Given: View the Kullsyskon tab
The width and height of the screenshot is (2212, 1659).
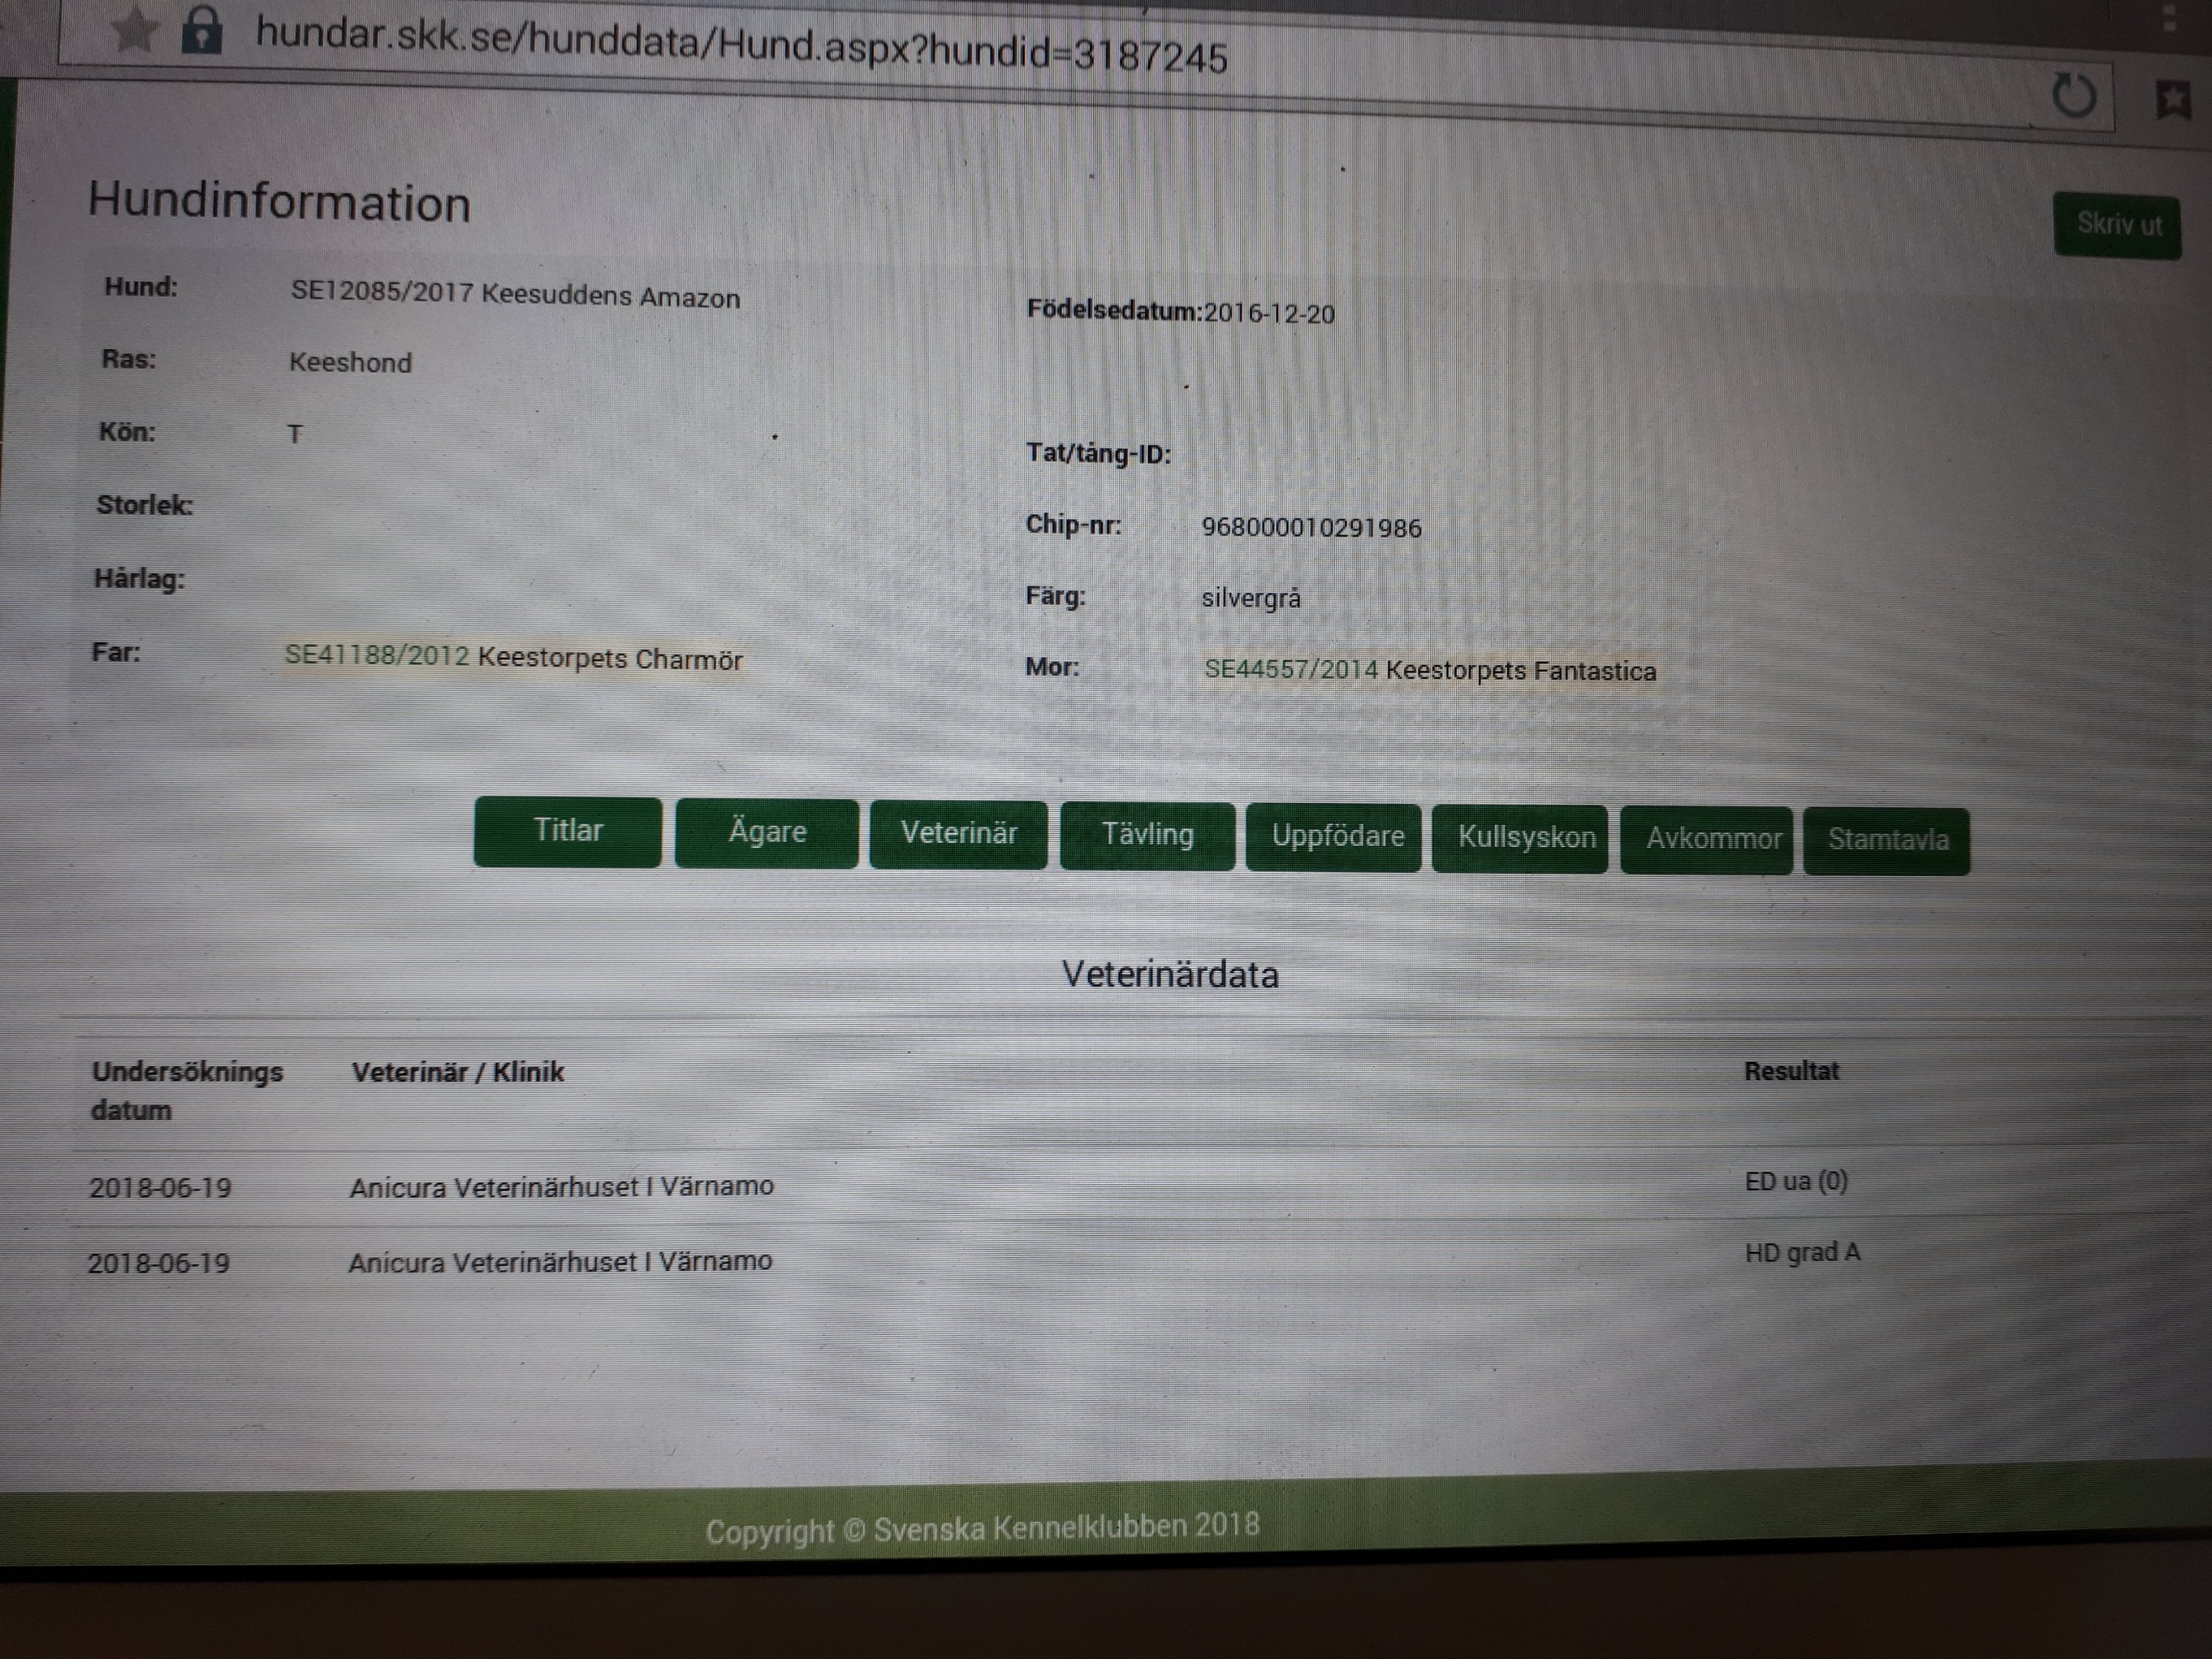Looking at the screenshot, I should (x=1525, y=838).
